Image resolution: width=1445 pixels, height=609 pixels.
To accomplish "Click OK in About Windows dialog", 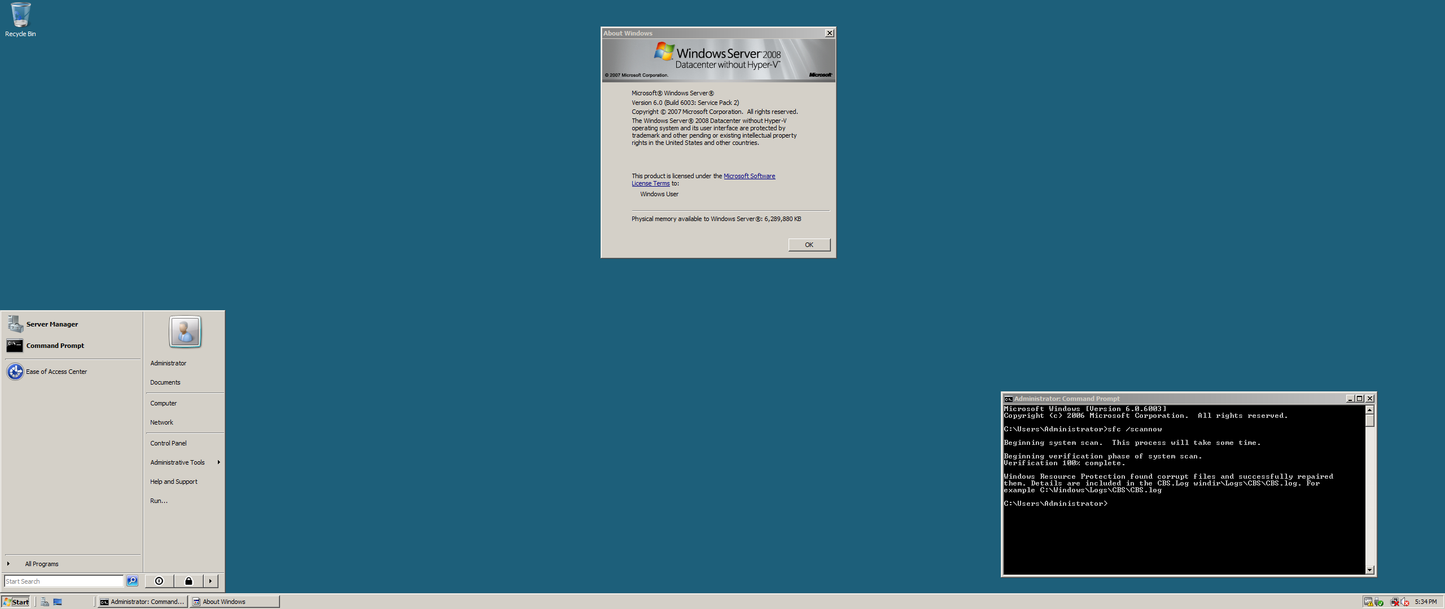I will [x=809, y=245].
